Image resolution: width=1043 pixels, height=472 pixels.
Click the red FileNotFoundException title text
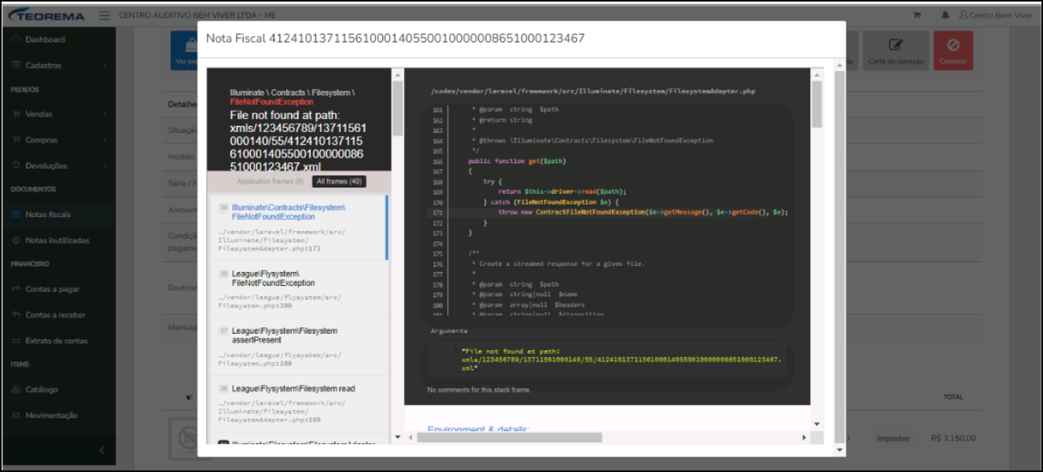click(272, 102)
